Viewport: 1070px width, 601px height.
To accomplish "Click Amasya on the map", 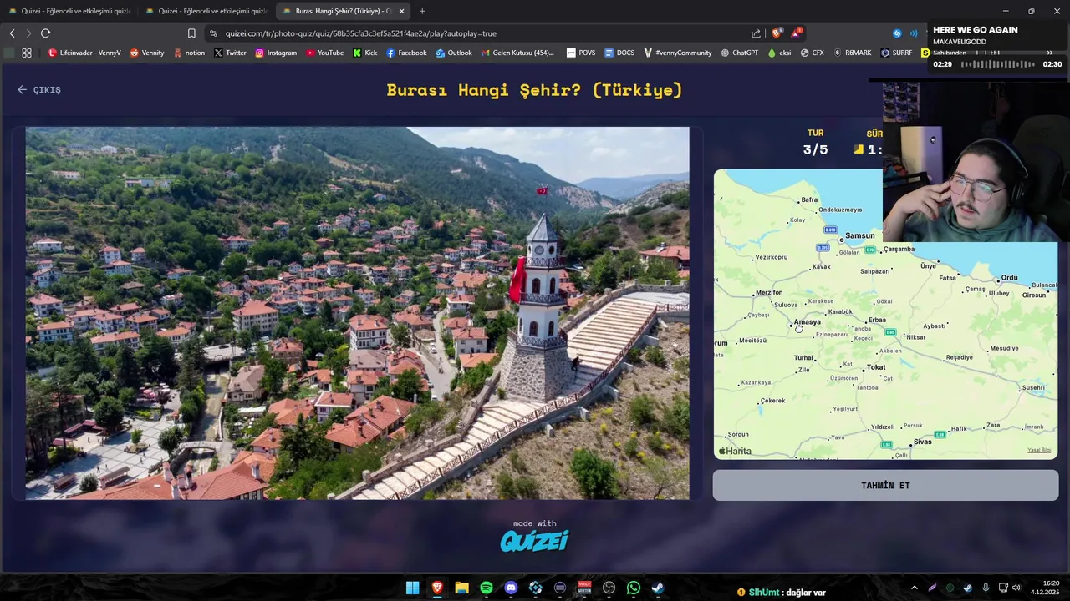I will [x=807, y=322].
